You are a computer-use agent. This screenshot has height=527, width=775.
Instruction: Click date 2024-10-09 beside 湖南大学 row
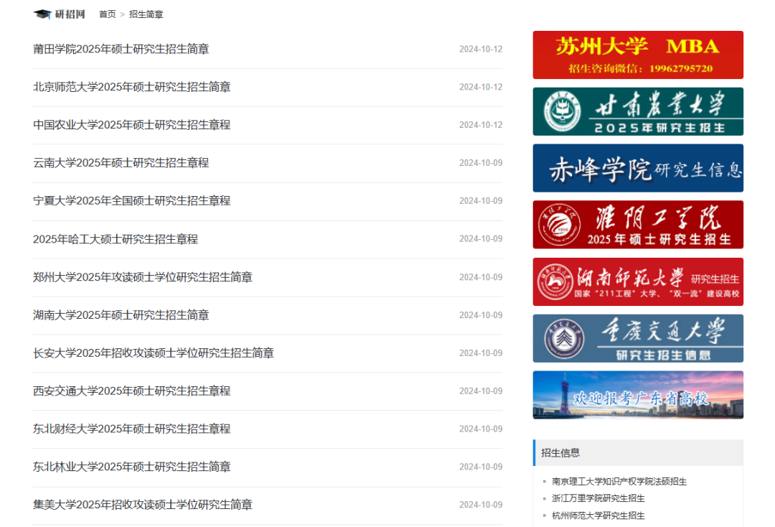point(480,315)
